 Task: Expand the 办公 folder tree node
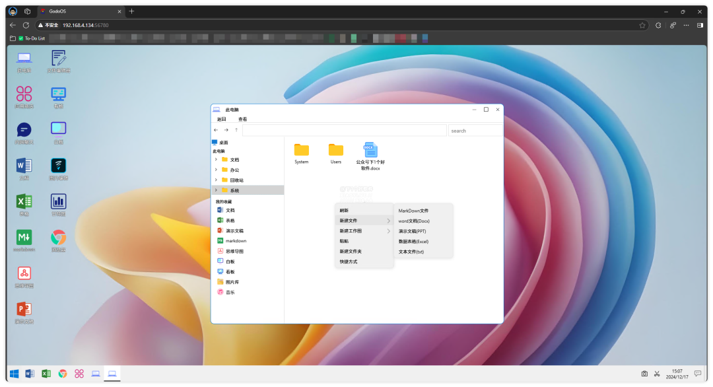[216, 170]
